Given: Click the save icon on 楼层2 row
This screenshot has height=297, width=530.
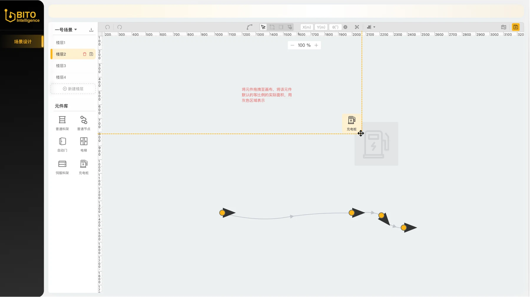Looking at the screenshot, I should (x=91, y=54).
